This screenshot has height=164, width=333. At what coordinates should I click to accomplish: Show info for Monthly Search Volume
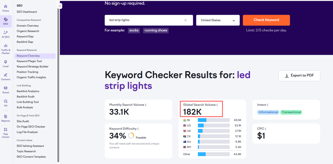point(146,105)
